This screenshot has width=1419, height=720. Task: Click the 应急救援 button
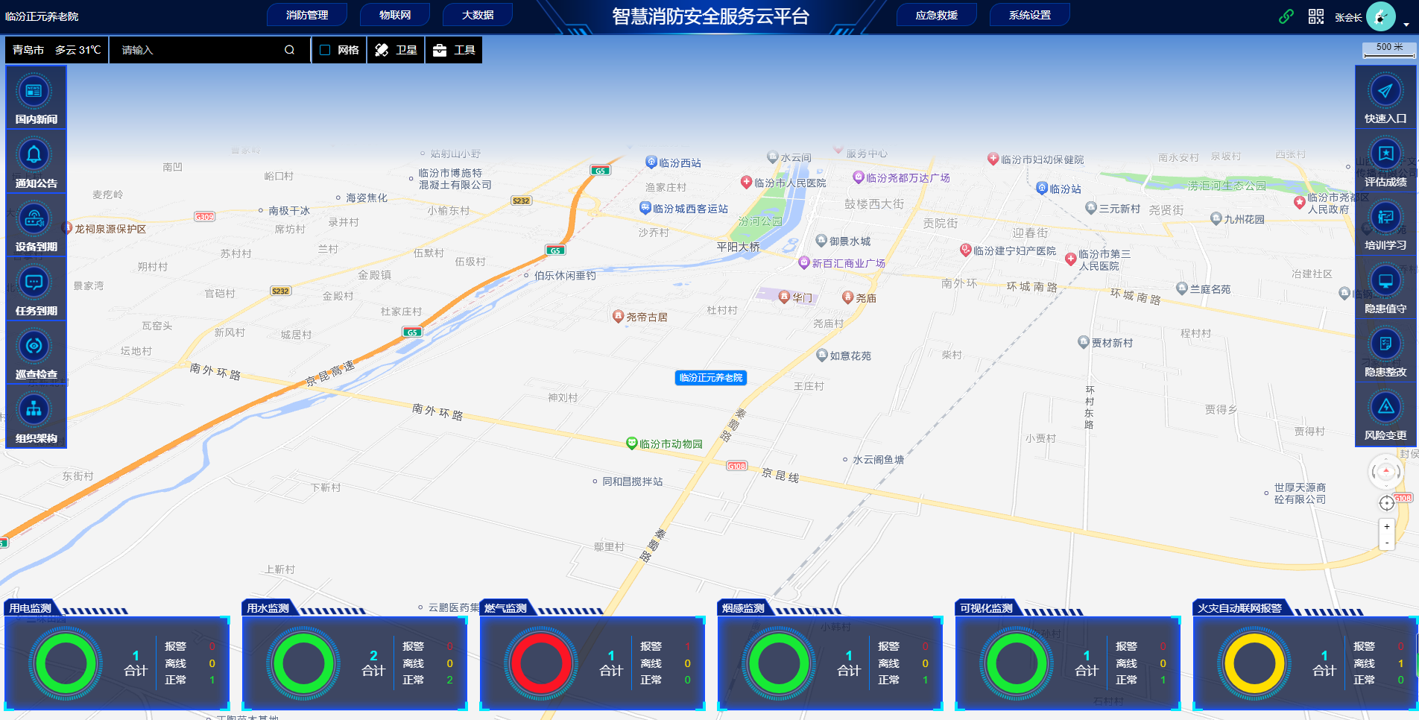tap(936, 15)
